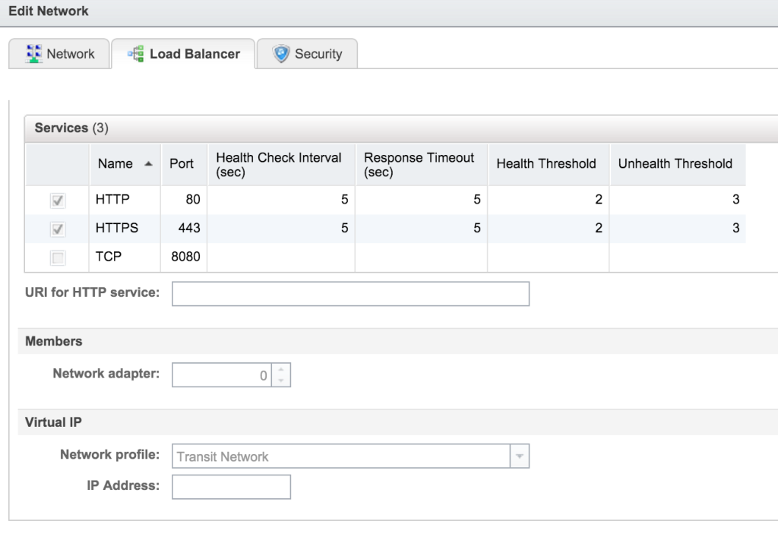Click the Network adapter number field
The width and height of the screenshot is (778, 540).
tap(222, 375)
